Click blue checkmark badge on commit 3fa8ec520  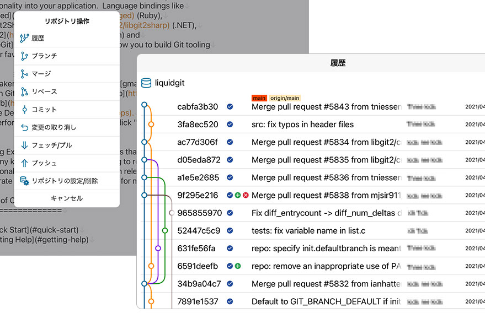tap(230, 125)
